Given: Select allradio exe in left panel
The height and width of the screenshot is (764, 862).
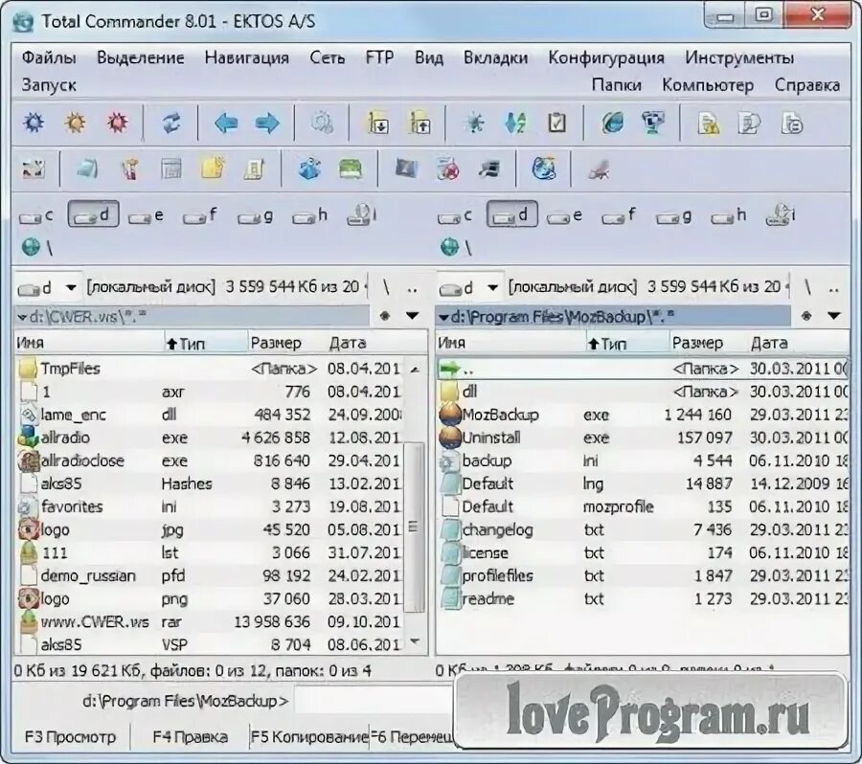Looking at the screenshot, I should pyautogui.click(x=210, y=438).
